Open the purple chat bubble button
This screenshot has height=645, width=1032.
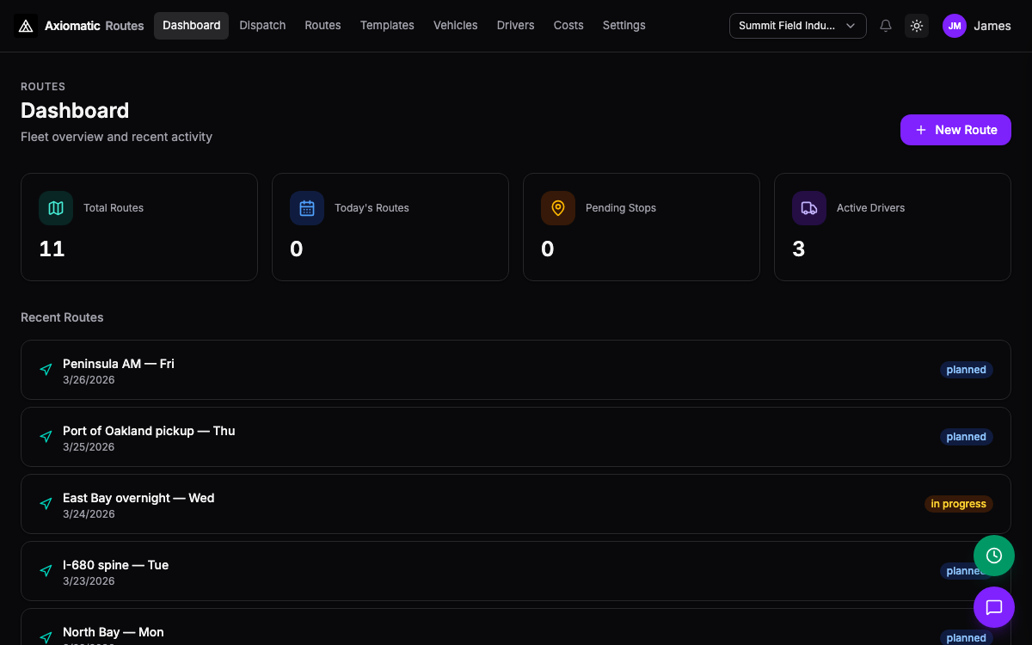994,607
